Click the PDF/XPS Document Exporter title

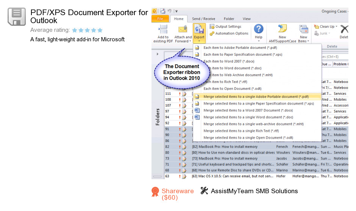(89, 16)
